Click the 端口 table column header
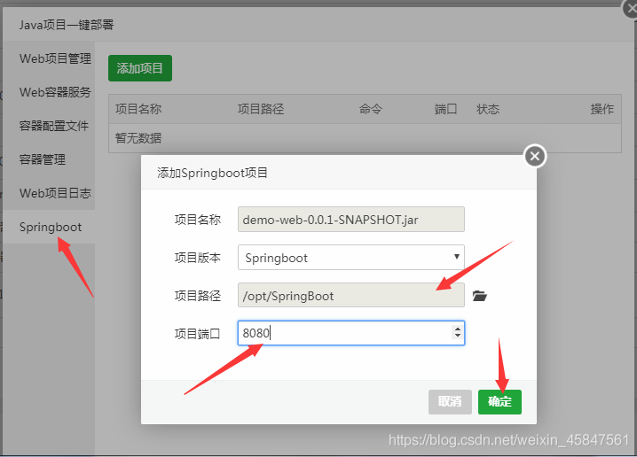The image size is (637, 457). (x=445, y=109)
